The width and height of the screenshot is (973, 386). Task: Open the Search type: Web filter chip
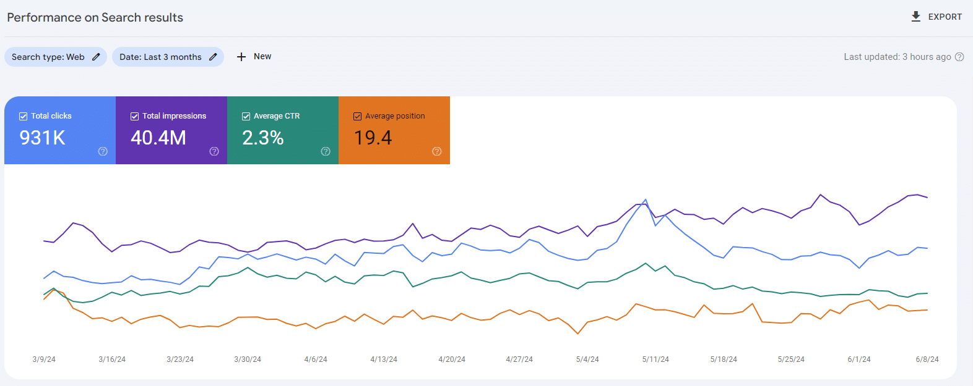click(56, 57)
